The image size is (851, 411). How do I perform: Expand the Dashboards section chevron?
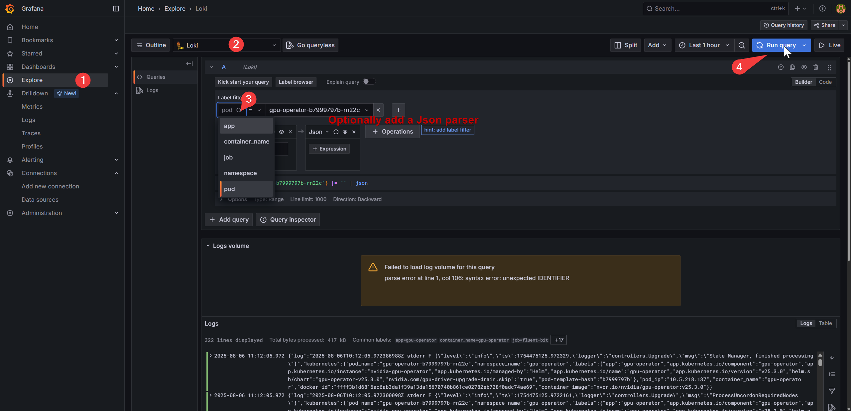(x=116, y=67)
